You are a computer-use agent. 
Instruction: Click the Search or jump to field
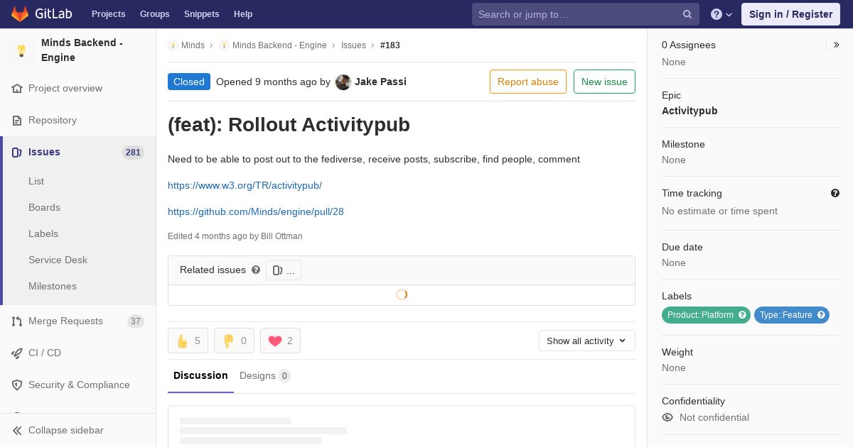(586, 14)
